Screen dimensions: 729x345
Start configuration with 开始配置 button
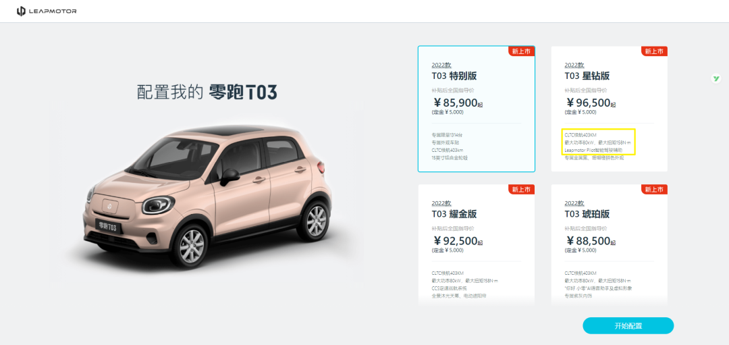click(x=628, y=325)
